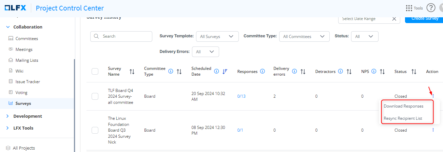This screenshot has height=152, width=443.
Task: Sort by Scheduled Date descending icon
Action: pyautogui.click(x=225, y=71)
